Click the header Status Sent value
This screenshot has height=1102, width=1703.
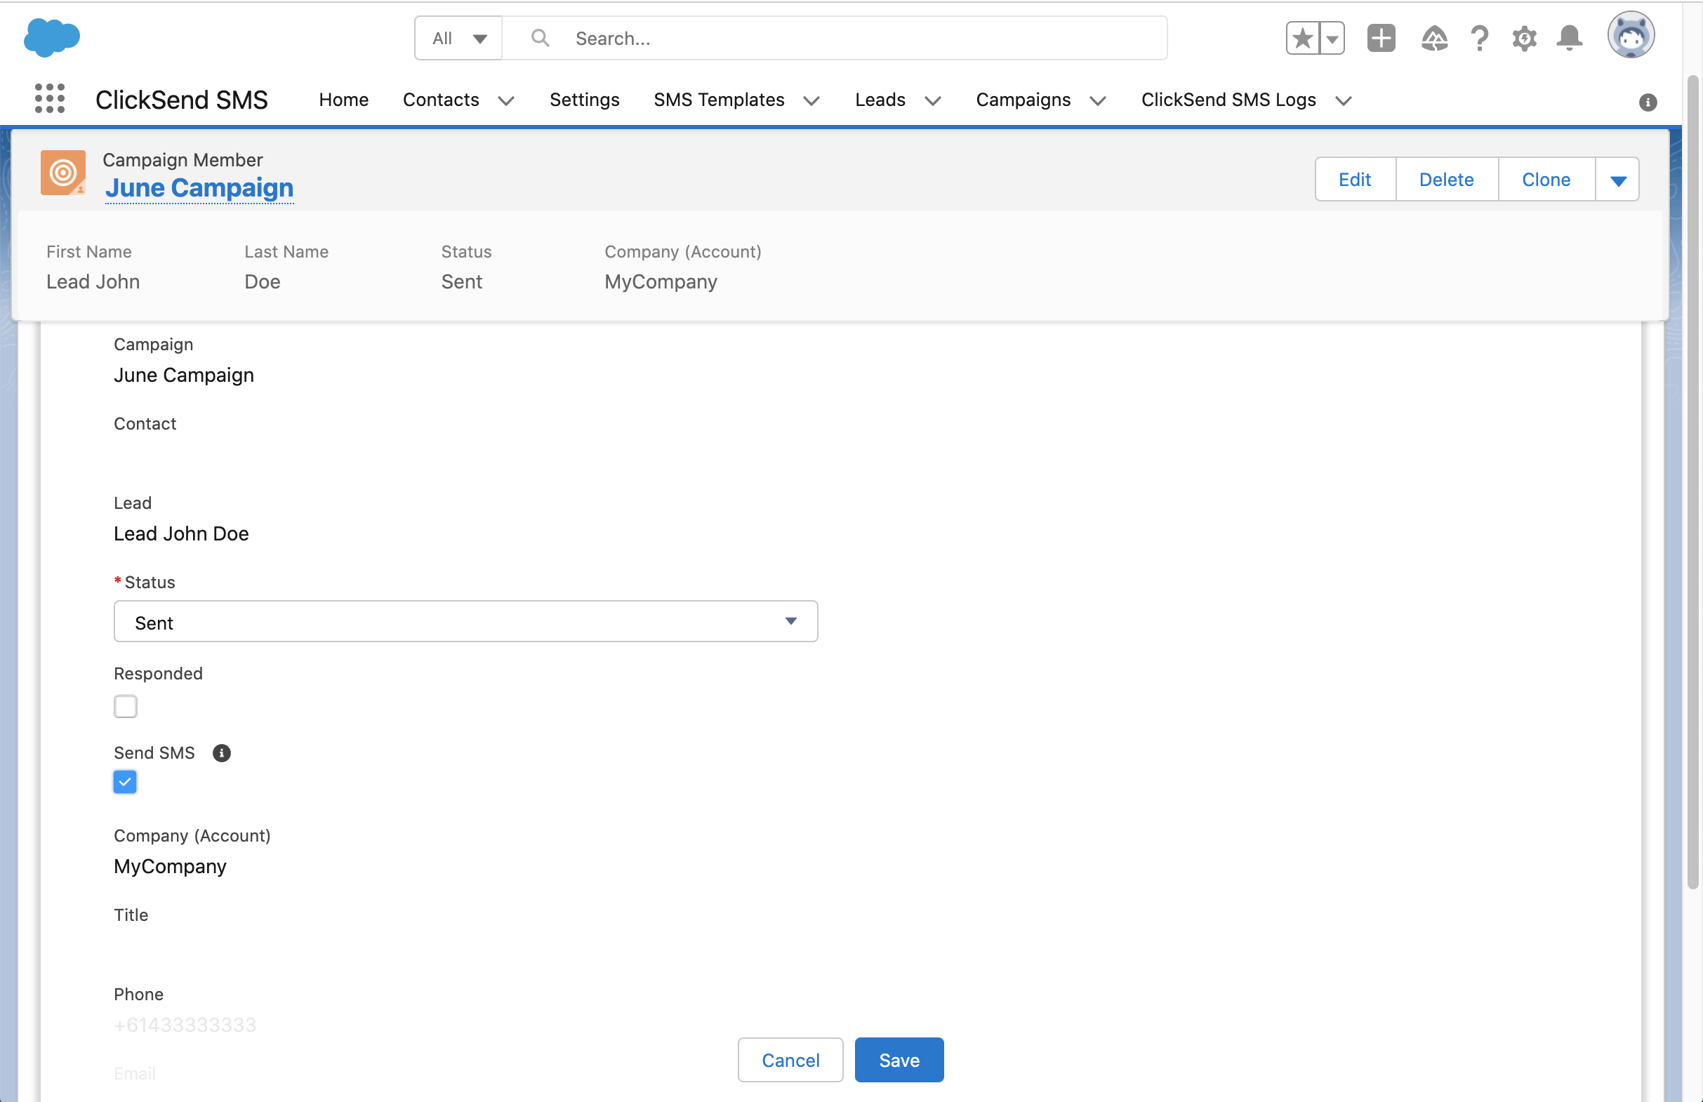pyautogui.click(x=461, y=282)
